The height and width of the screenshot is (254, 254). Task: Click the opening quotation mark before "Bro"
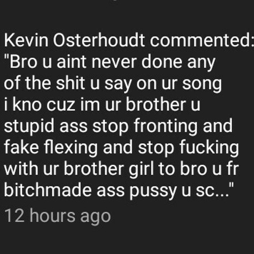click(x=7, y=59)
